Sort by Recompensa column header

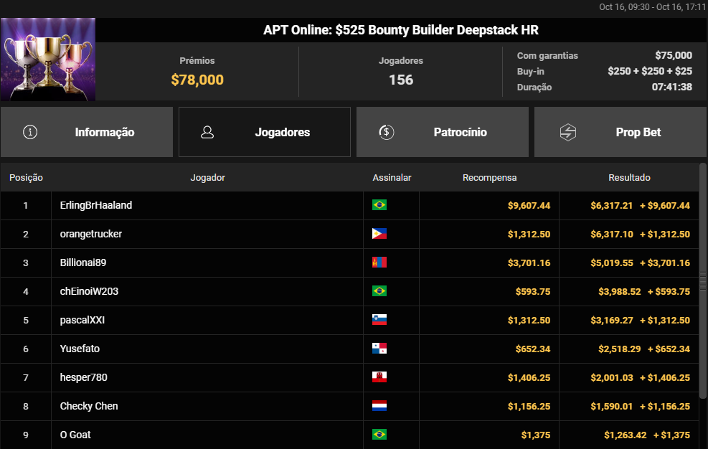(489, 178)
